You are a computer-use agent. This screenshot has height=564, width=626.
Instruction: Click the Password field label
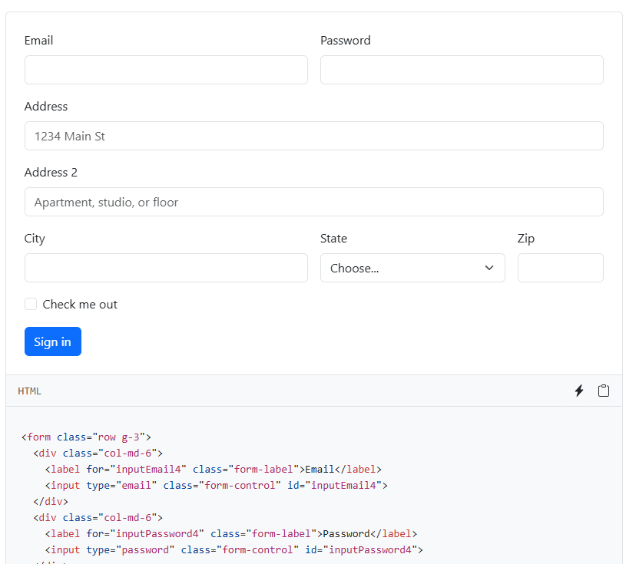point(345,41)
